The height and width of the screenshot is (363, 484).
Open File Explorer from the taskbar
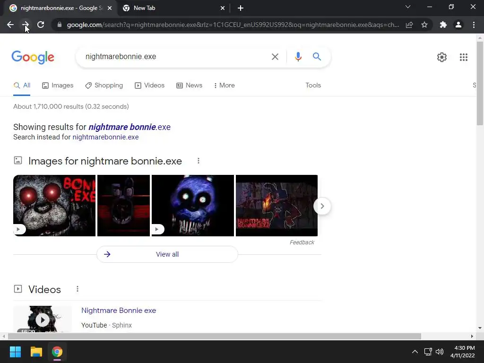[x=36, y=352]
